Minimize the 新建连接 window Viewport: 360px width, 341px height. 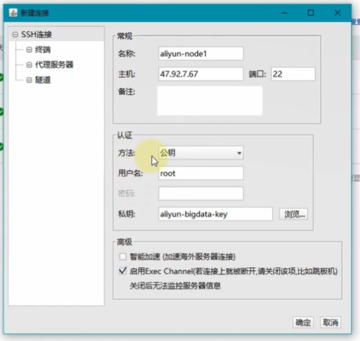pos(285,13)
